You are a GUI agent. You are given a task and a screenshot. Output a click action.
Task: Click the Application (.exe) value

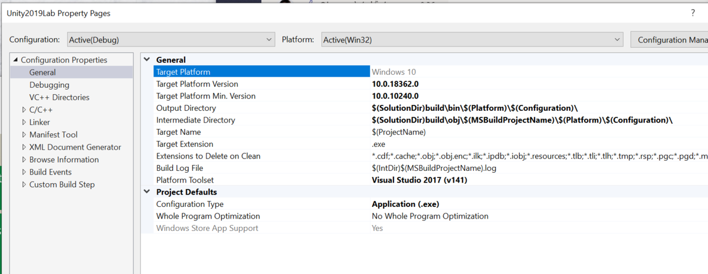pyautogui.click(x=405, y=204)
